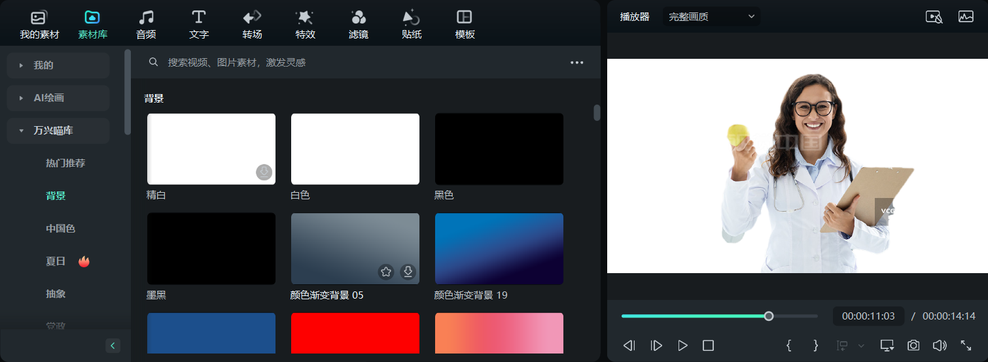
Task: Select the dark blue background swatch
Action: (211, 333)
